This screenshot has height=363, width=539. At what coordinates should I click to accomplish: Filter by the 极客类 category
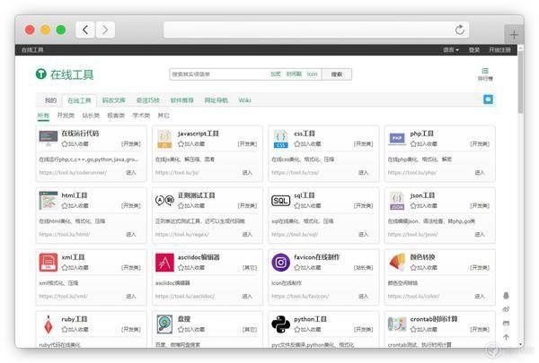coord(116,116)
